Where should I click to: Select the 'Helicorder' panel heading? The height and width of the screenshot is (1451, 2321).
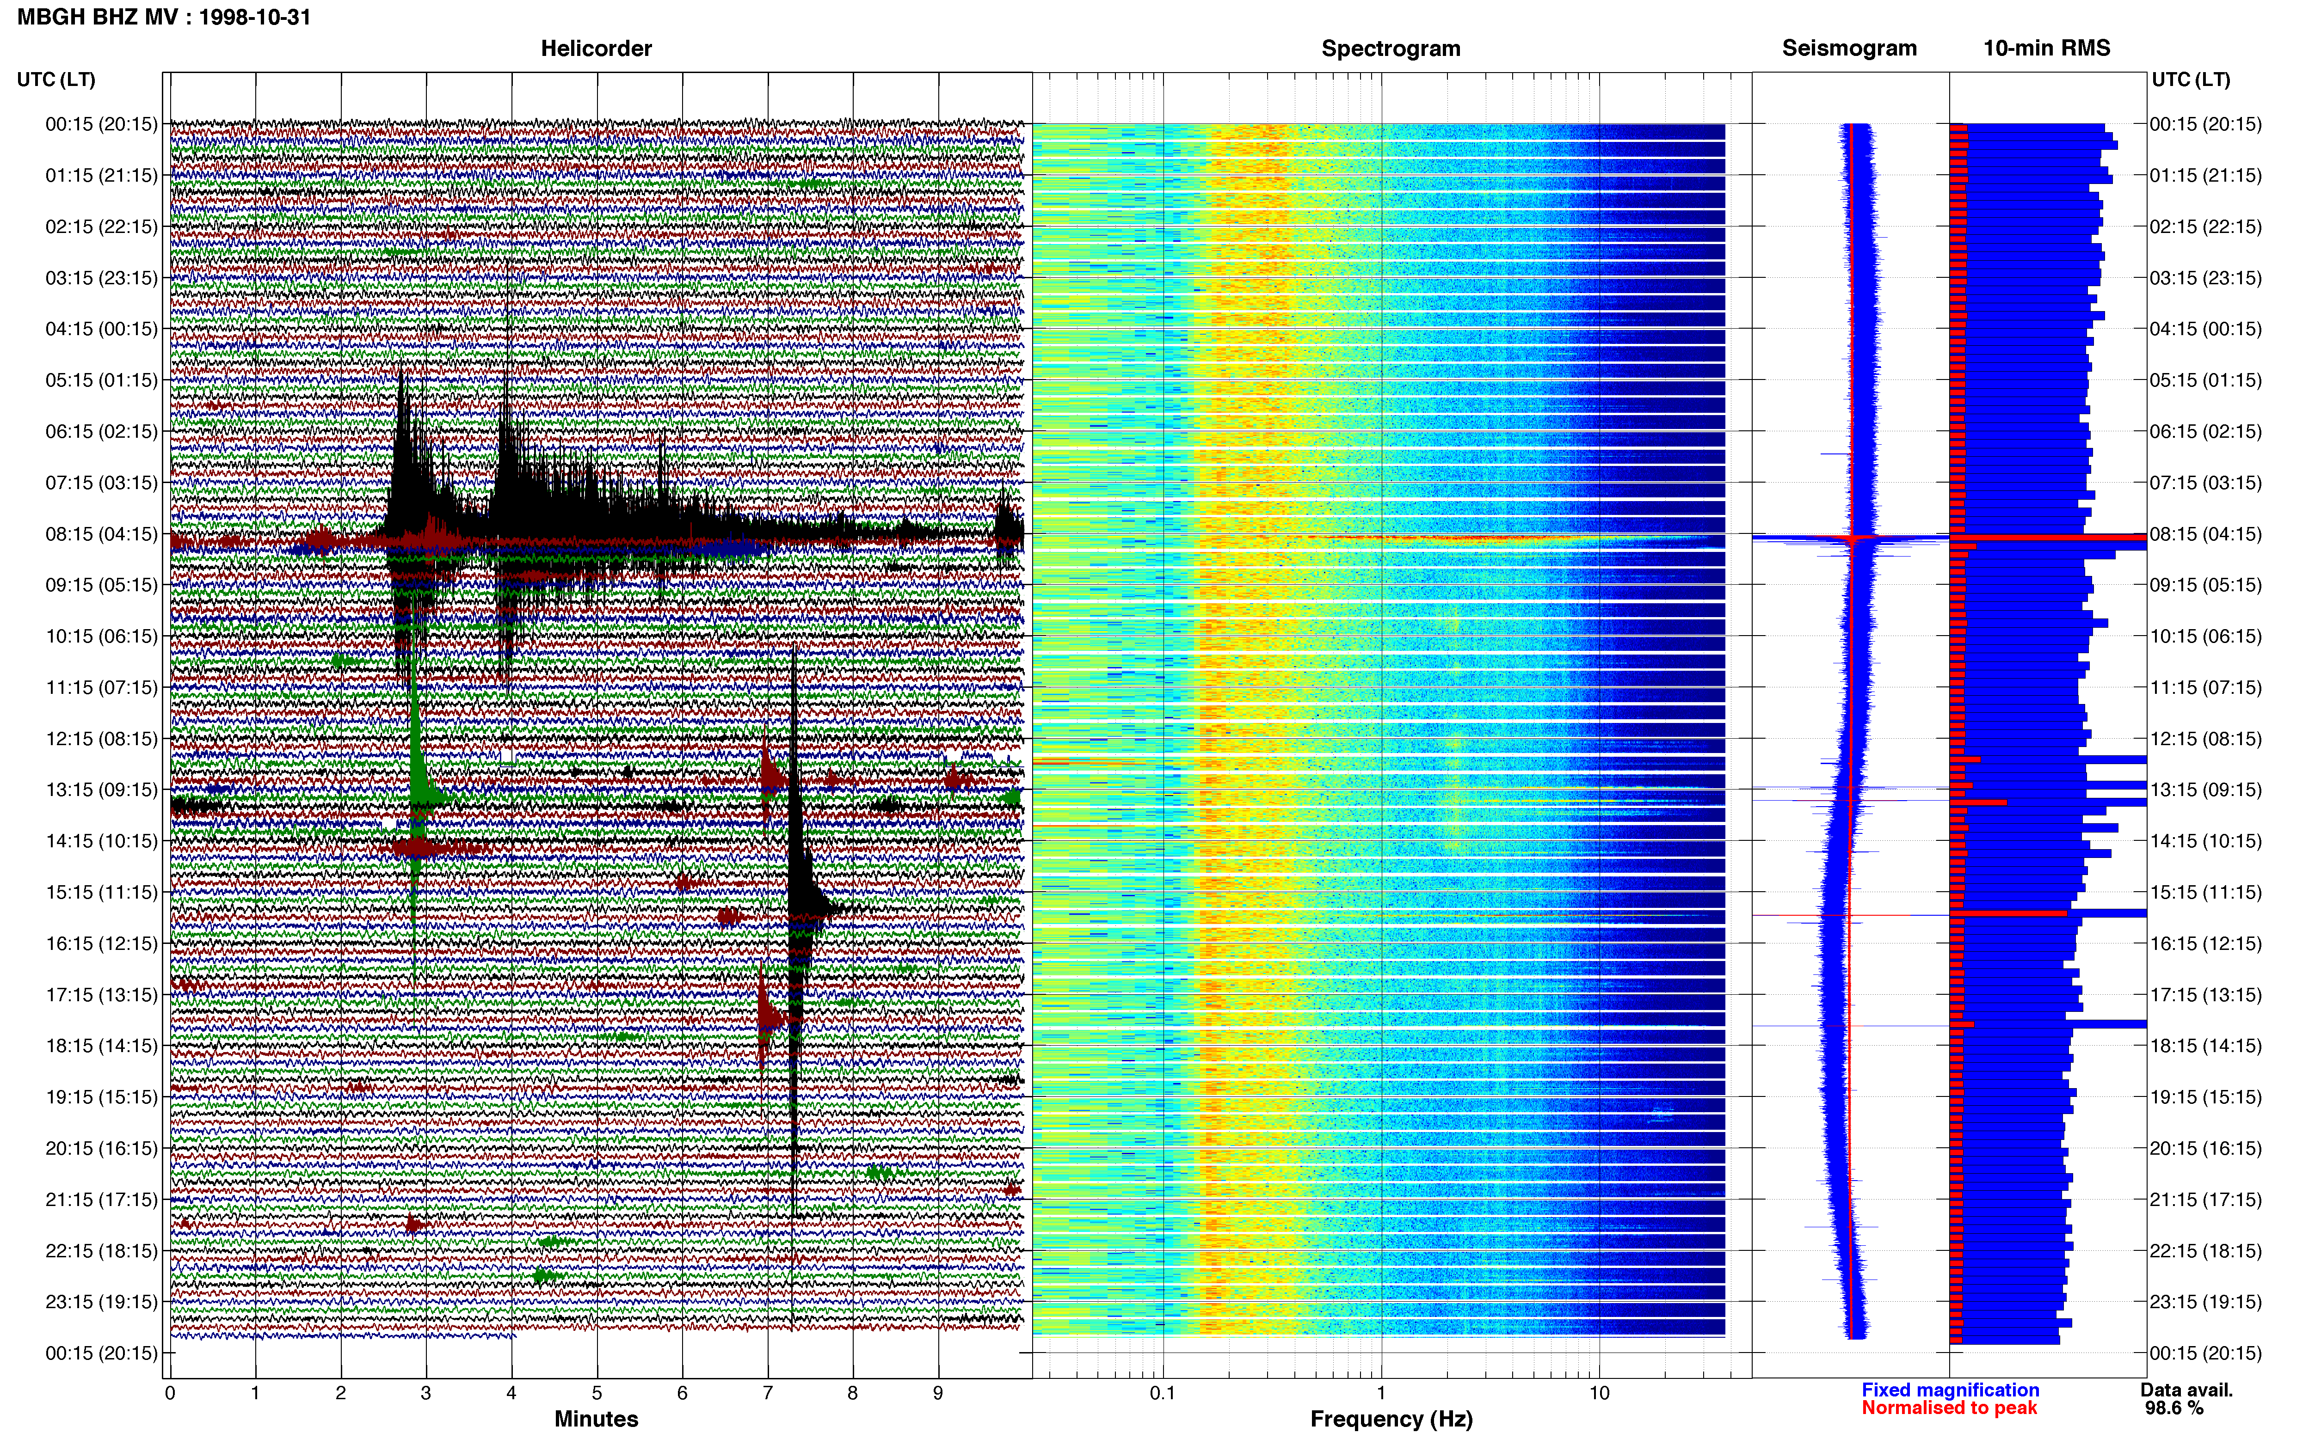tap(596, 49)
